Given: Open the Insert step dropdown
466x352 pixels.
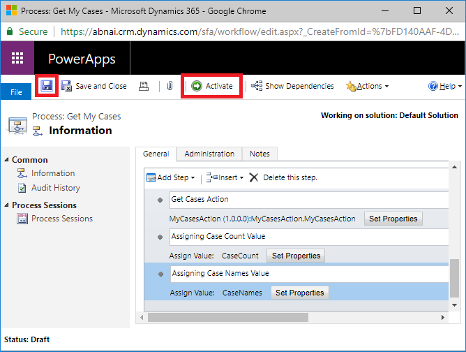Looking at the screenshot, I should (225, 177).
